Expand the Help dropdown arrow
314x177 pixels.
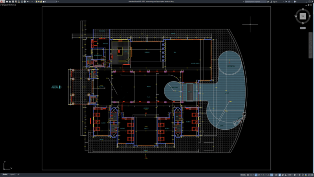pyautogui.click(x=297, y=1)
